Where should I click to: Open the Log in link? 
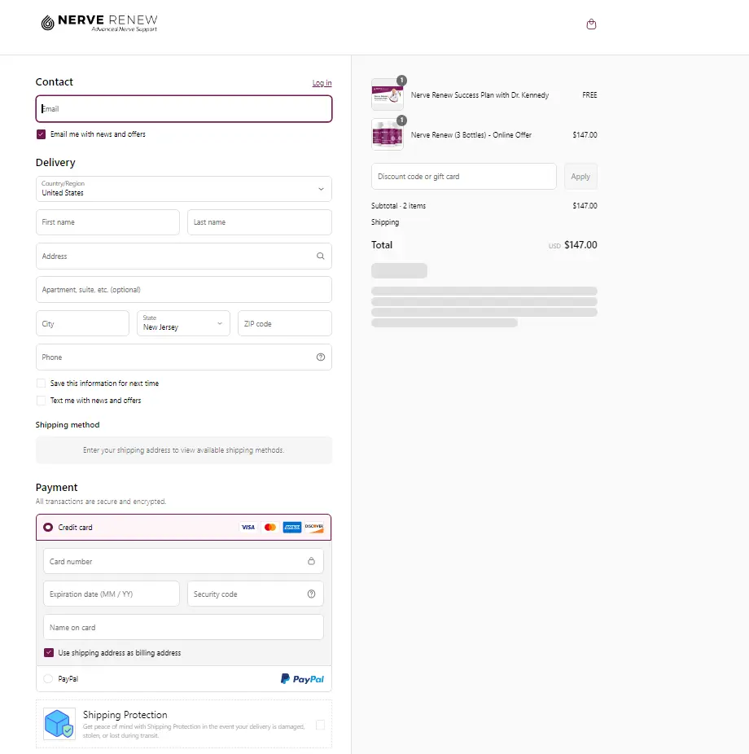point(322,82)
